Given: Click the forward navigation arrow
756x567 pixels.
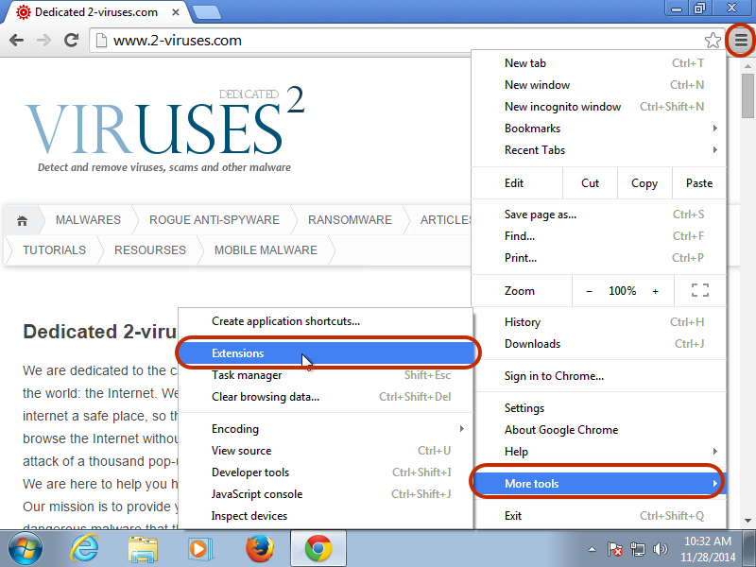Looking at the screenshot, I should point(43,40).
